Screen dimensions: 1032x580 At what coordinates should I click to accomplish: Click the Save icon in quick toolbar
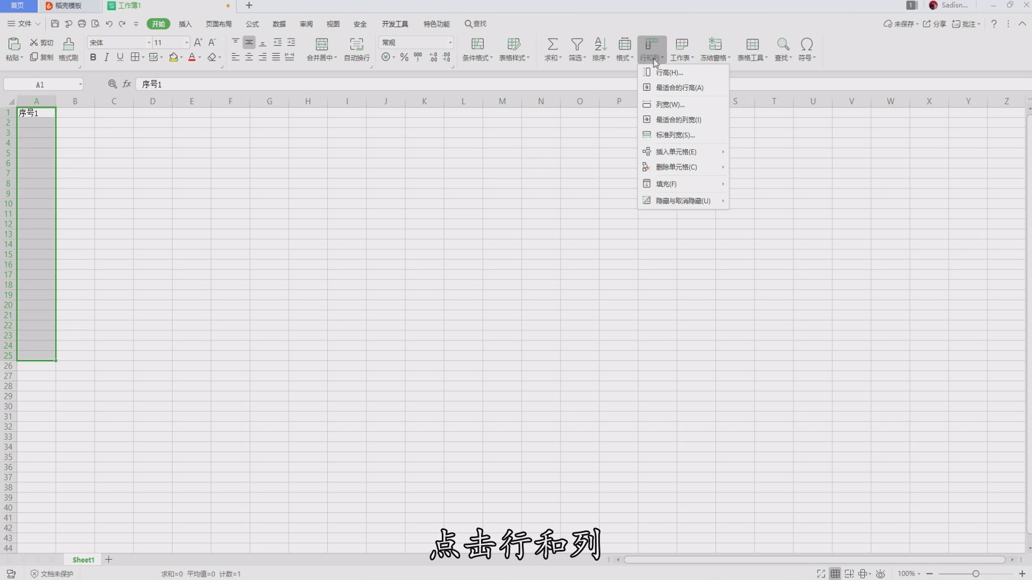(55, 24)
